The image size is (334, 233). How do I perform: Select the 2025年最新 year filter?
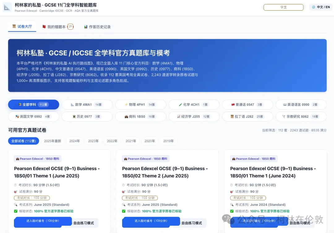(x=52, y=141)
